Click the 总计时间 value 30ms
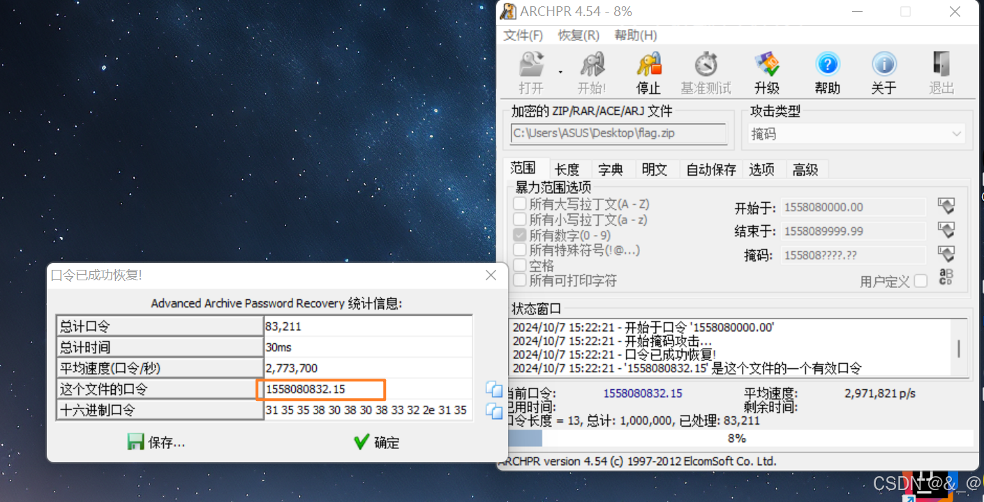The height and width of the screenshot is (502, 984). point(368,347)
